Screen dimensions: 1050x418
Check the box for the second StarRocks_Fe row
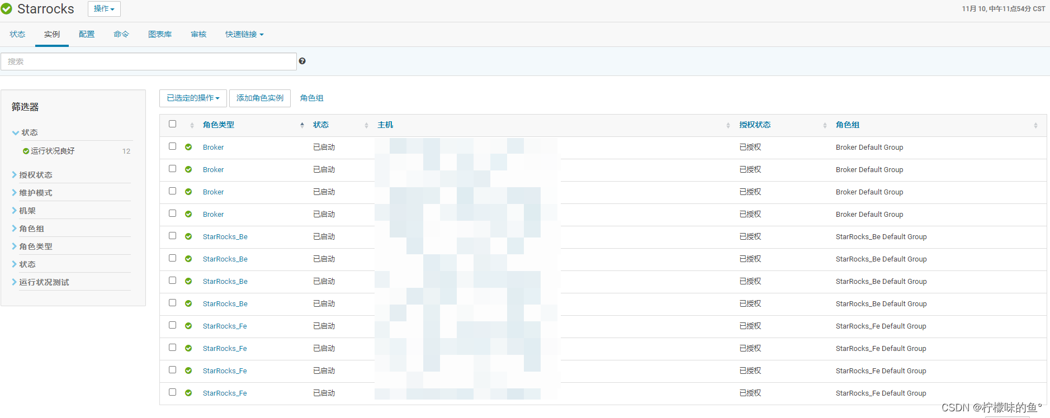(172, 348)
